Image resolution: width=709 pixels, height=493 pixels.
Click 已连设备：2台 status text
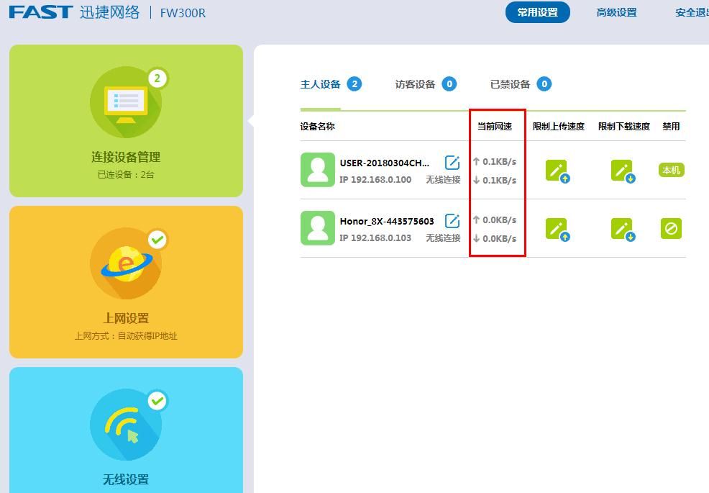pos(126,175)
